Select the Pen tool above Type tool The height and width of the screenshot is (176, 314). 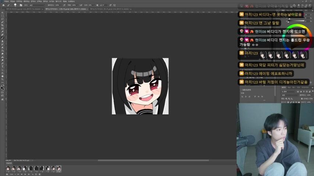coord(3,64)
